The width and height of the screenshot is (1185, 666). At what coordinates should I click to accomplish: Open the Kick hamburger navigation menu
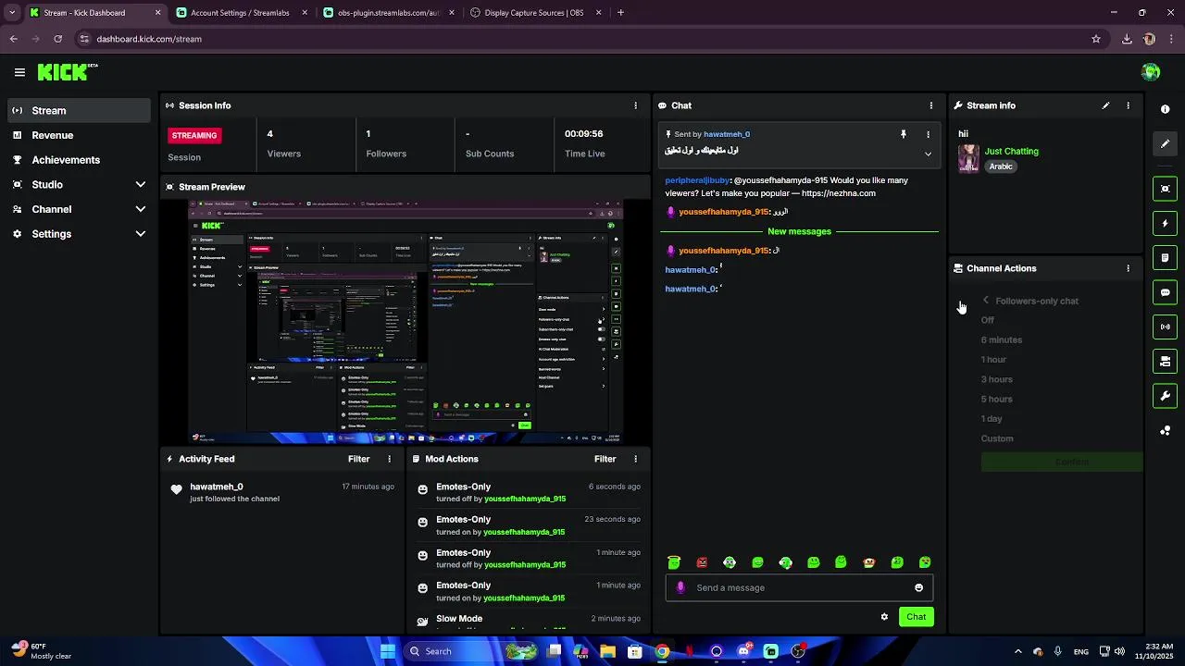pos(19,72)
